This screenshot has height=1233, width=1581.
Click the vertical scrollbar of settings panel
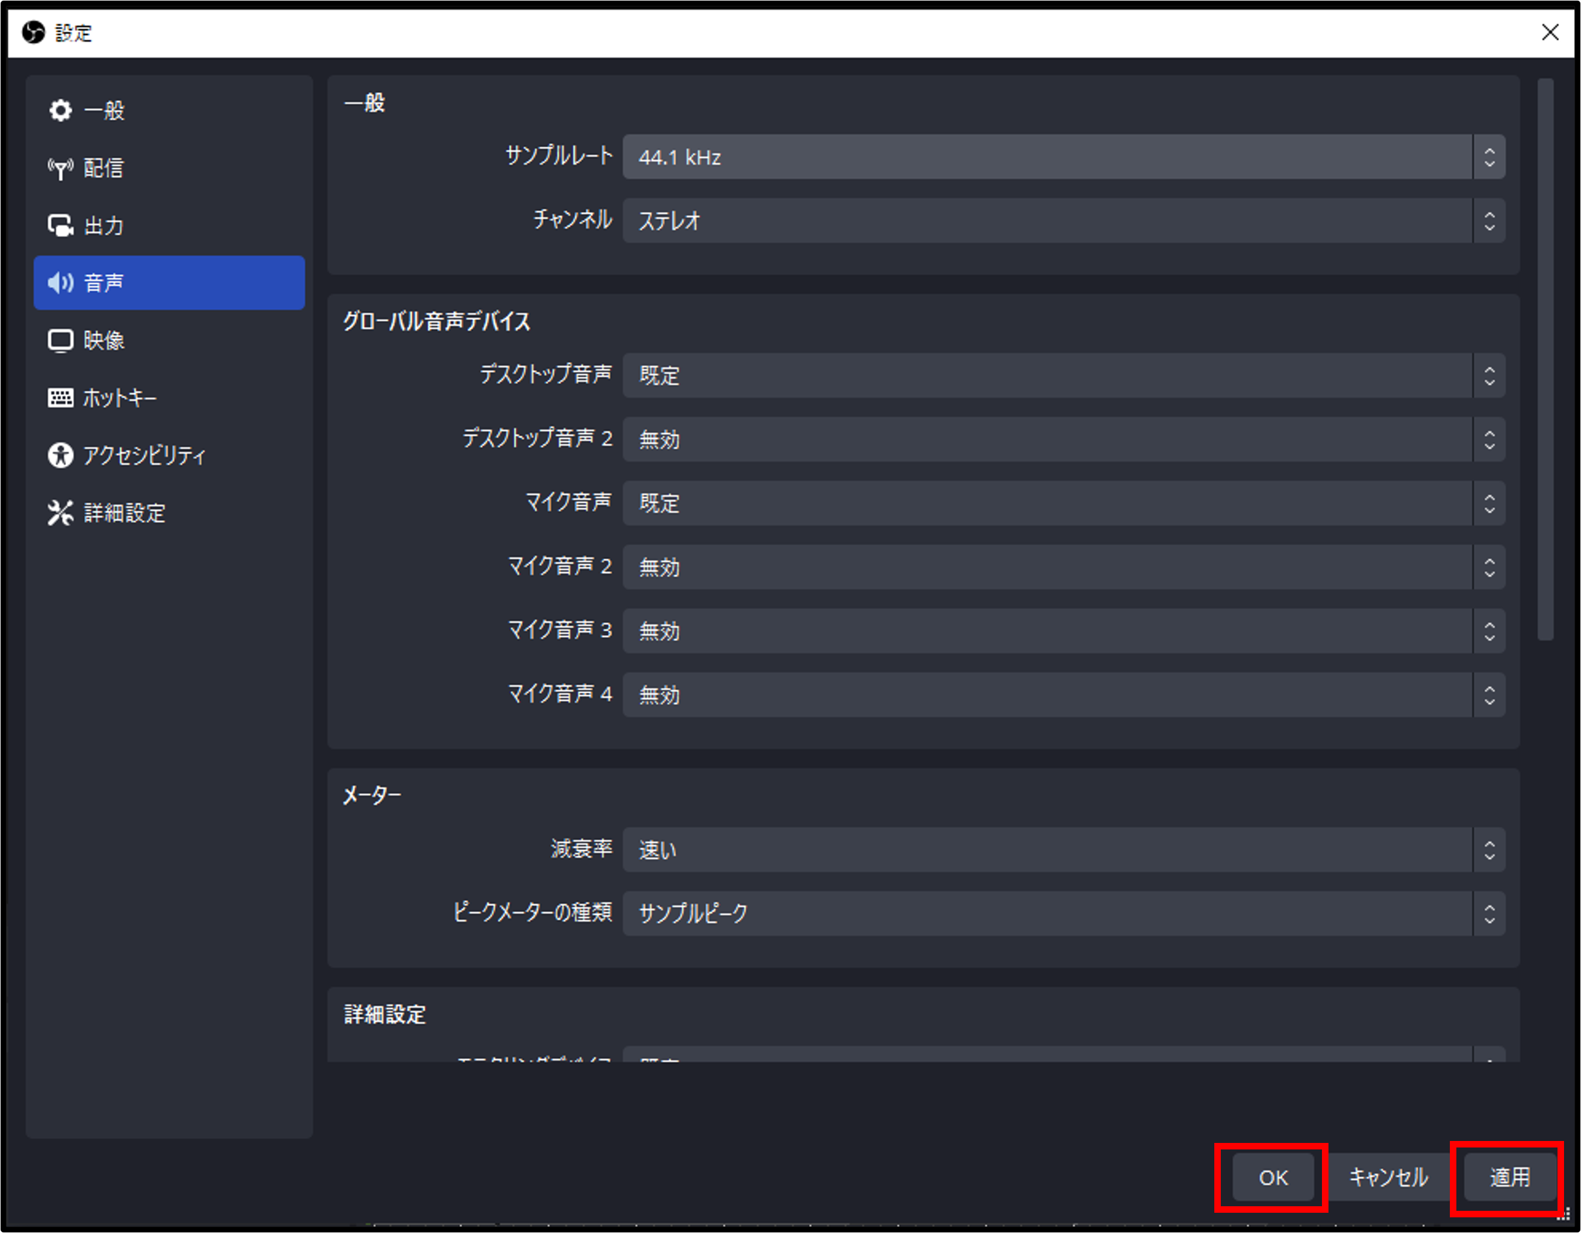coord(1546,360)
